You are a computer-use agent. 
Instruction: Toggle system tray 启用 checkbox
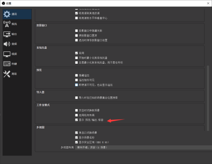pos(76,53)
